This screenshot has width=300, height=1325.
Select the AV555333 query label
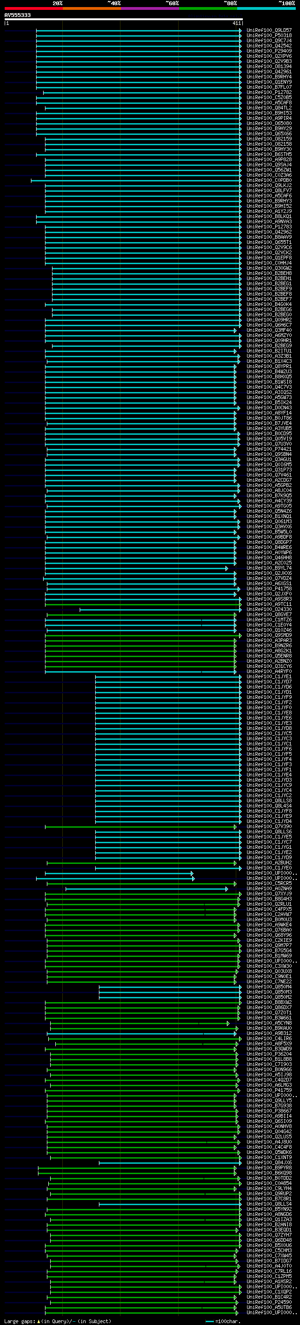click(17, 15)
